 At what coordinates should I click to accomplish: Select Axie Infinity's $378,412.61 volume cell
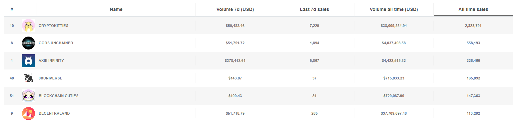pos(235,61)
